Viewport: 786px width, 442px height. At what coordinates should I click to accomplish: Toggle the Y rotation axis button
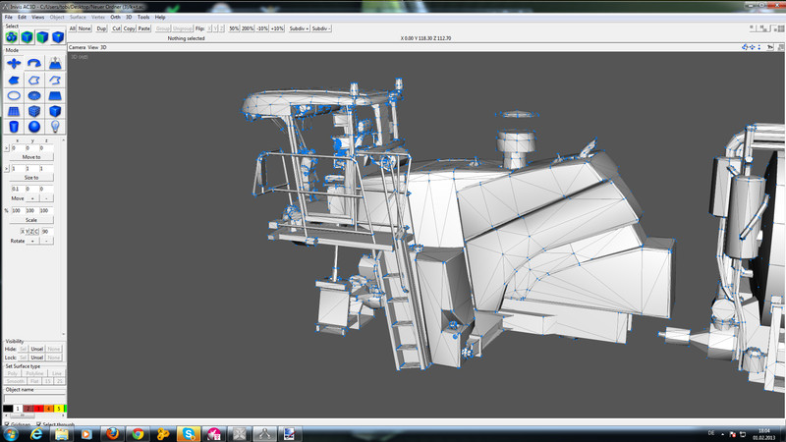(x=28, y=231)
